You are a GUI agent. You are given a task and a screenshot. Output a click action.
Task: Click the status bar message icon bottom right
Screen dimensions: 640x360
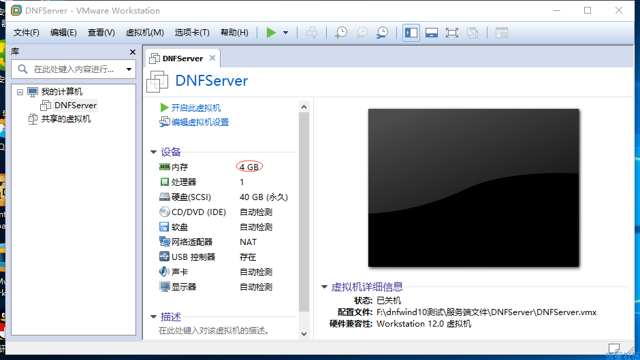(x=614, y=348)
